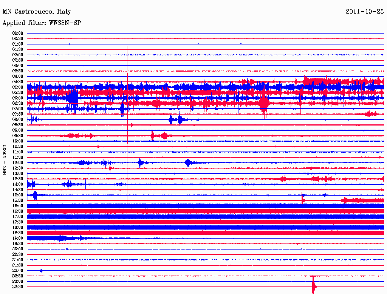387x294 pixels.
Task: Click the '07:30' time label
Action: [x=18, y=114]
